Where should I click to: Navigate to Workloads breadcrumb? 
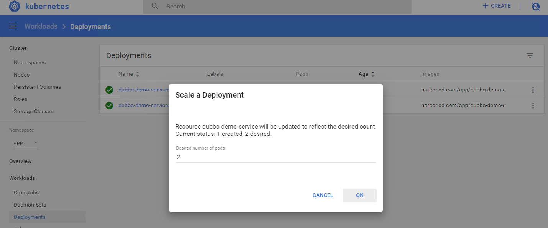pyautogui.click(x=41, y=26)
